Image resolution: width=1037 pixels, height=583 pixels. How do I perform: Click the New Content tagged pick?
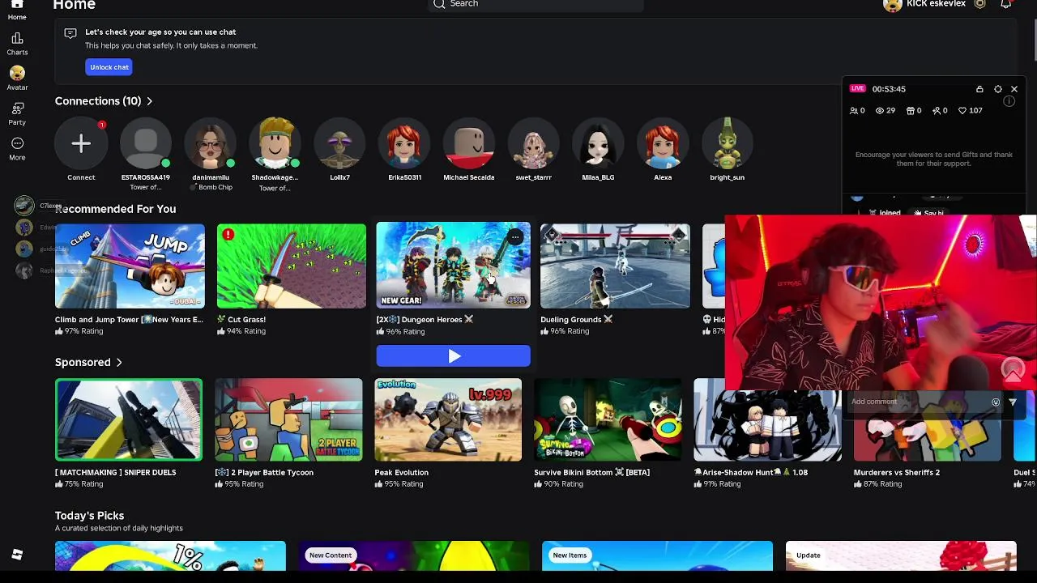coord(414,555)
